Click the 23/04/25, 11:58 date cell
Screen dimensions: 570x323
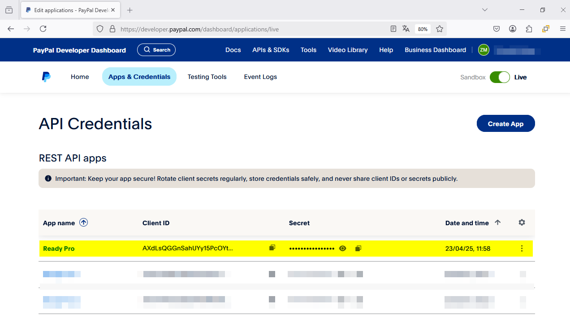pos(468,249)
